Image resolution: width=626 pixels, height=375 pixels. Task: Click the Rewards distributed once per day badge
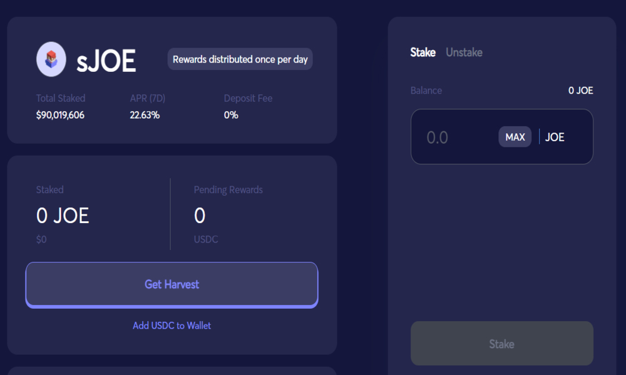coord(240,59)
